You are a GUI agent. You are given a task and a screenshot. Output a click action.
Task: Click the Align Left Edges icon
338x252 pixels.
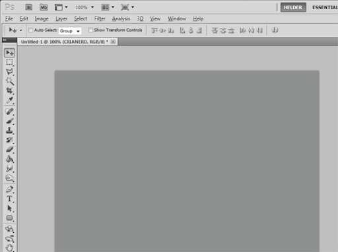coord(182,30)
